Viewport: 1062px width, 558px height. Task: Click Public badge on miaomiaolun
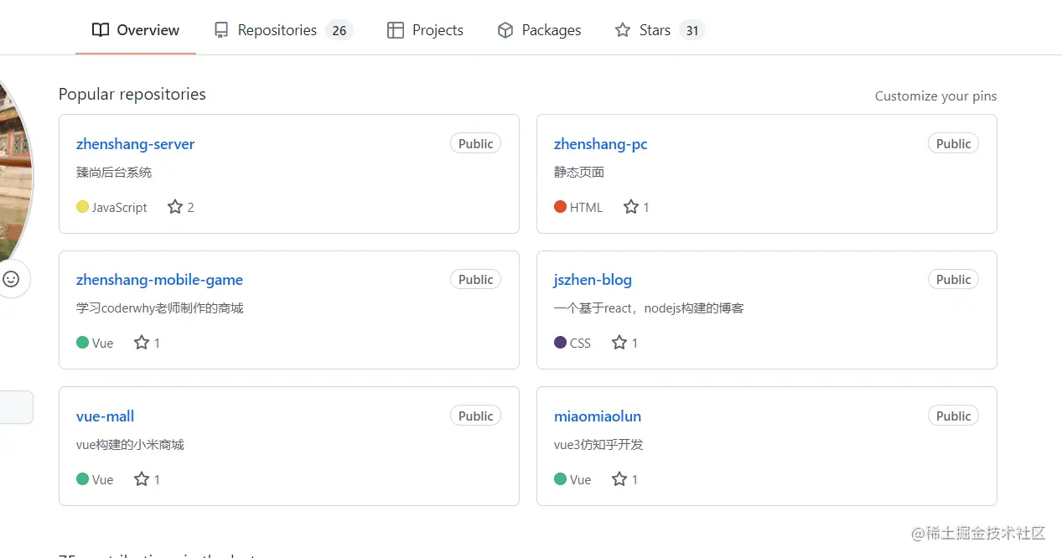pos(954,416)
